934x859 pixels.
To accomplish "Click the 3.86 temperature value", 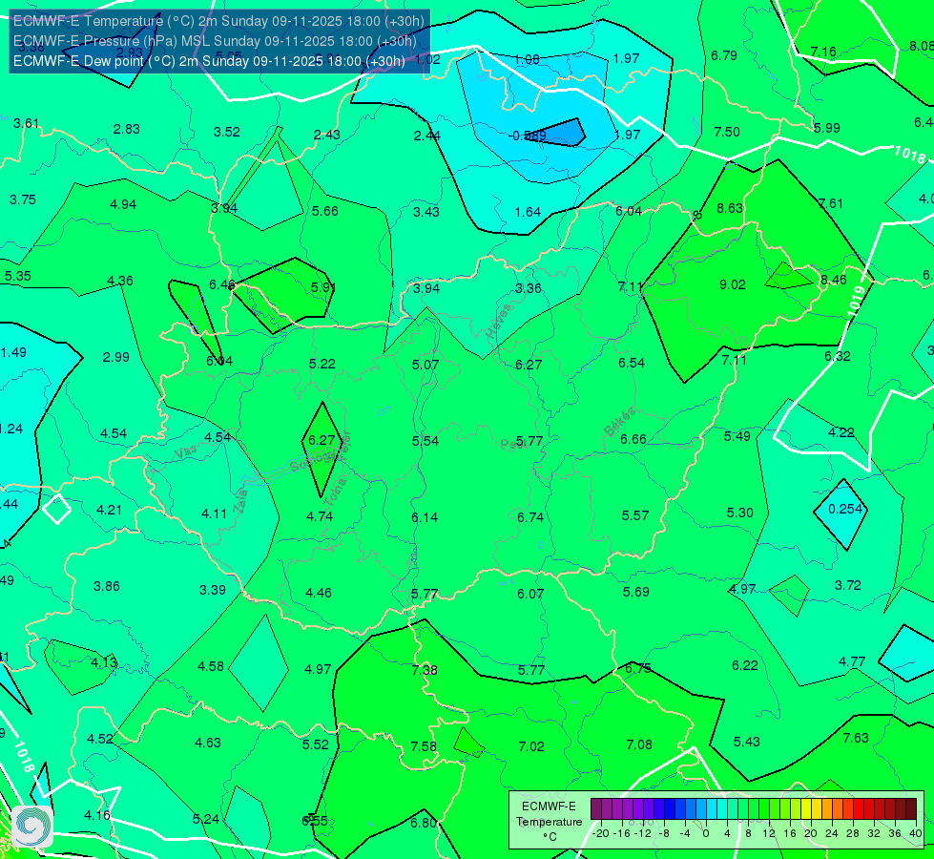I will pyautogui.click(x=107, y=587).
